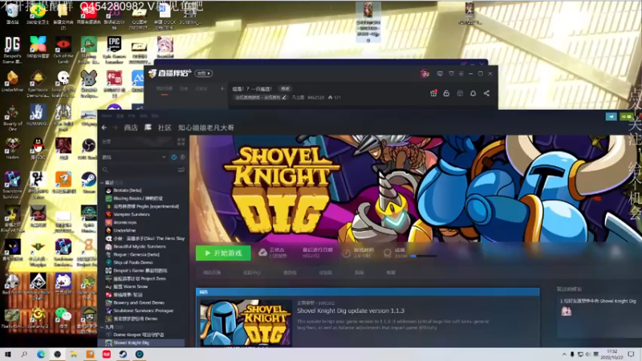Select Vampire Survivors in game list
This screenshot has width=642, height=361.
[x=132, y=214]
